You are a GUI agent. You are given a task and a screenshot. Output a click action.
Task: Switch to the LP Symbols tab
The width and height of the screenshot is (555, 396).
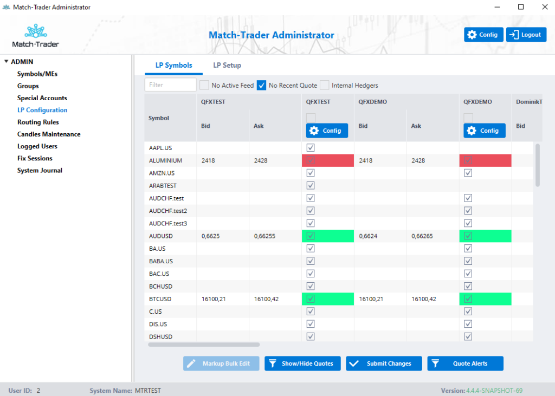click(174, 66)
